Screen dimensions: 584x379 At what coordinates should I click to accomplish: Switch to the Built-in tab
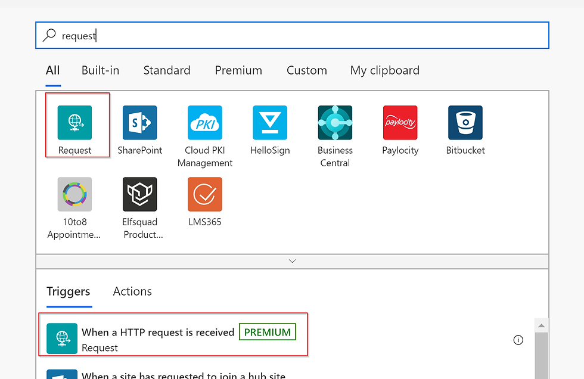100,70
